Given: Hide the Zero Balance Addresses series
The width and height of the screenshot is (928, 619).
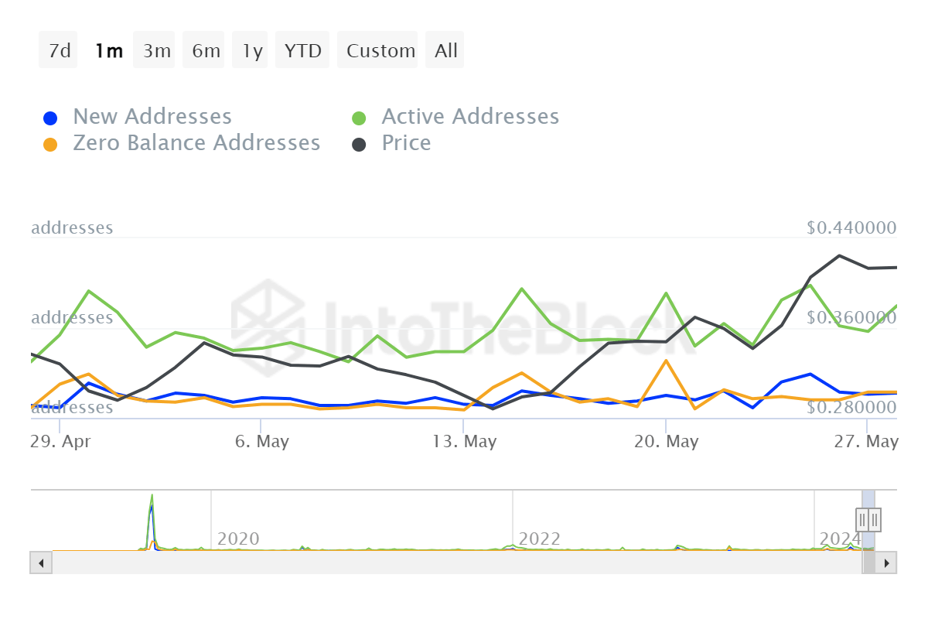Looking at the screenshot, I should pos(196,143).
